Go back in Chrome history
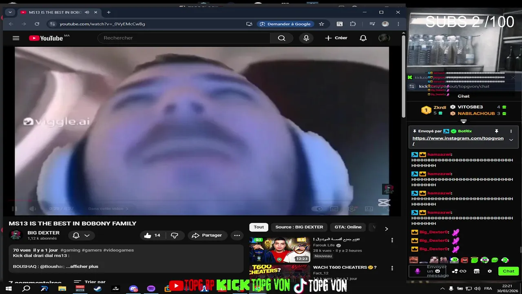 coord(11,24)
